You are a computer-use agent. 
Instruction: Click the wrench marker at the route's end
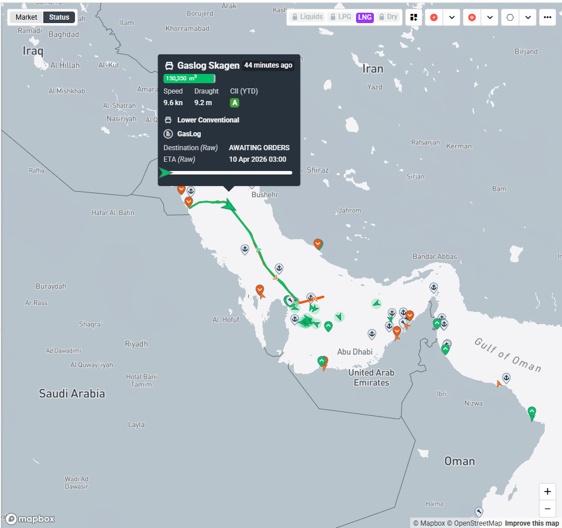289,300
